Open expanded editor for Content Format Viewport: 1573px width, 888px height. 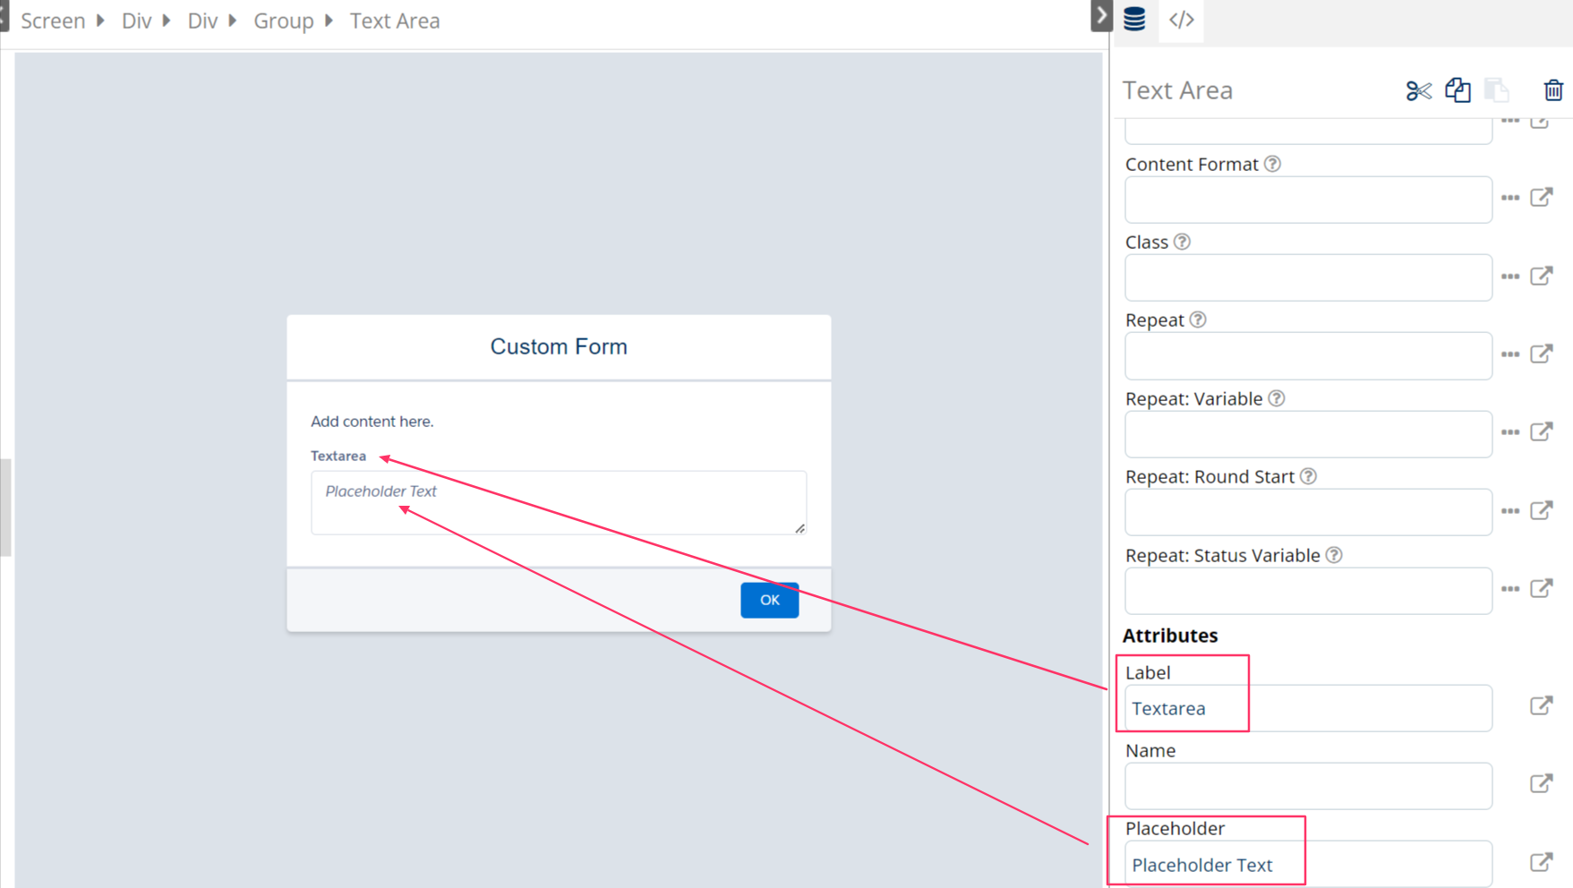1541,198
